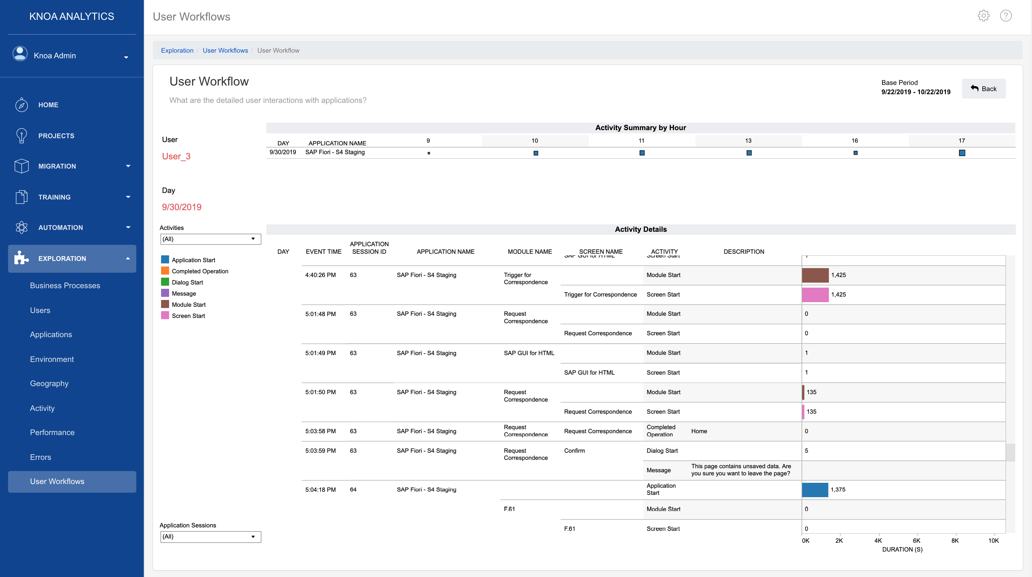
Task: Click the Automation atom icon
Action: coord(22,227)
